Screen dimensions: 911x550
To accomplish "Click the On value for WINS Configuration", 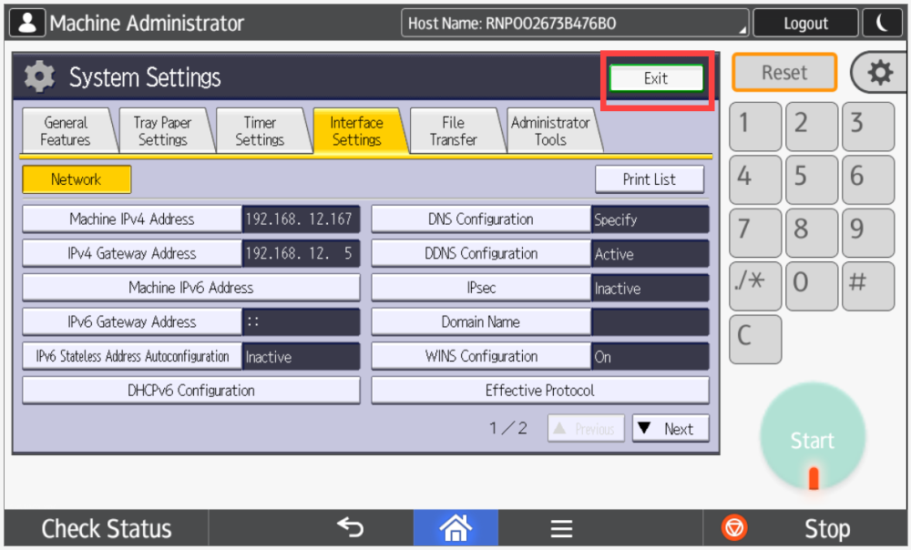I will pyautogui.click(x=650, y=356).
